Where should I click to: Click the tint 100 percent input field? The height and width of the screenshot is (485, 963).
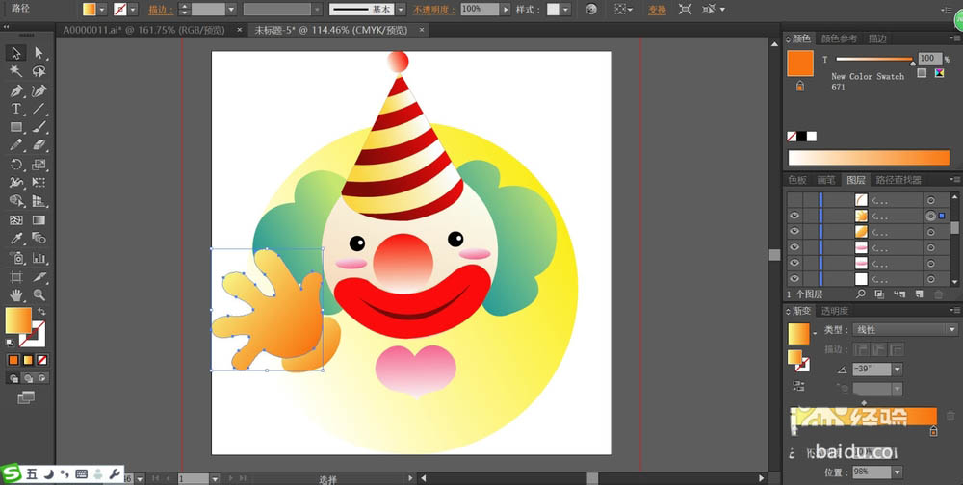click(929, 59)
